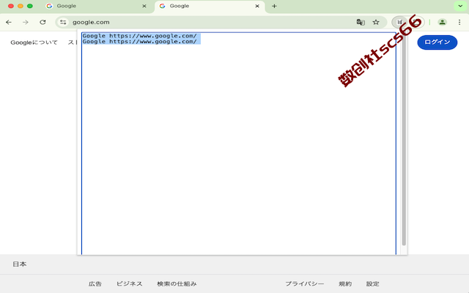Click inside the popup text area
This screenshot has height=293, width=469.
click(x=239, y=144)
